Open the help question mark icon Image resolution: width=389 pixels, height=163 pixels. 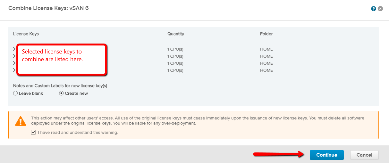tap(374, 9)
